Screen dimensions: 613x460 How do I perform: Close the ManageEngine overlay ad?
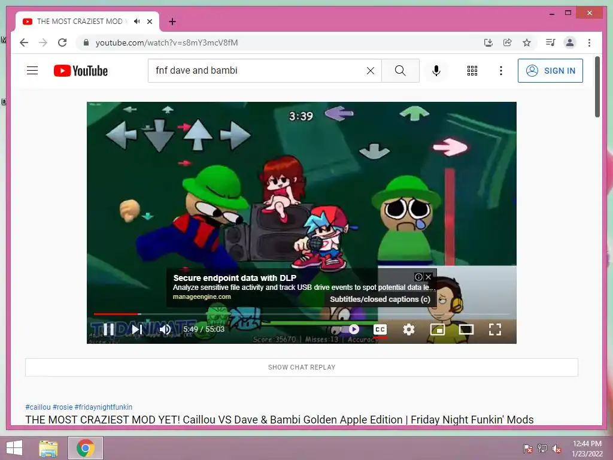pos(429,277)
